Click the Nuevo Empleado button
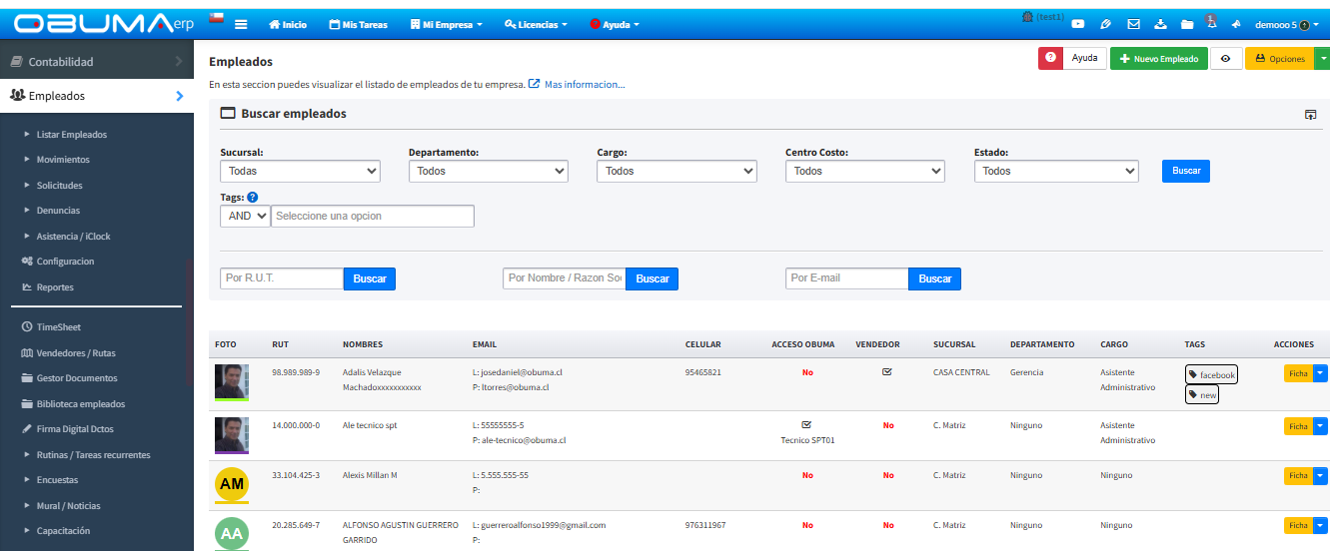The image size is (1330, 551). (1158, 59)
